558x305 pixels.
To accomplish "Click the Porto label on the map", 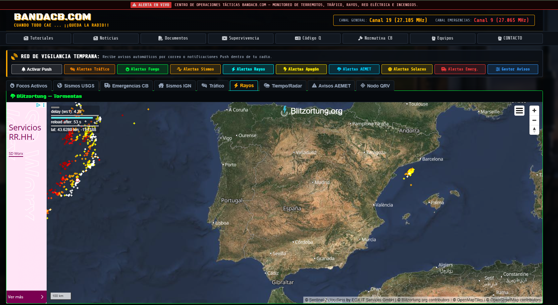I will point(231,165).
